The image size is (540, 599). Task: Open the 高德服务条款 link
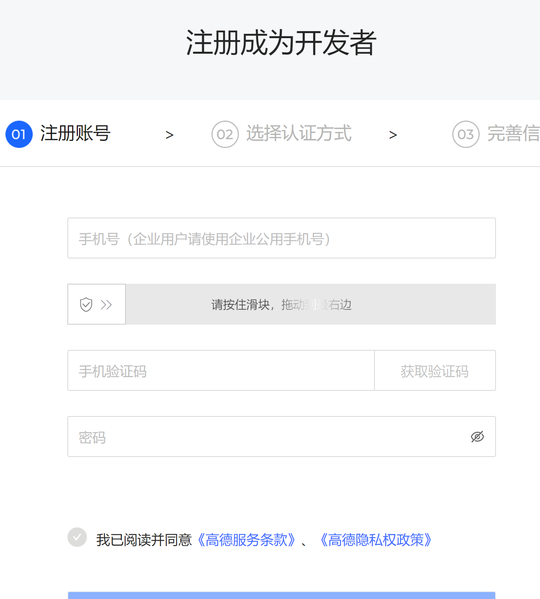246,540
